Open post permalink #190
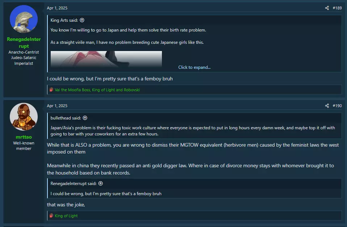 [337, 106]
